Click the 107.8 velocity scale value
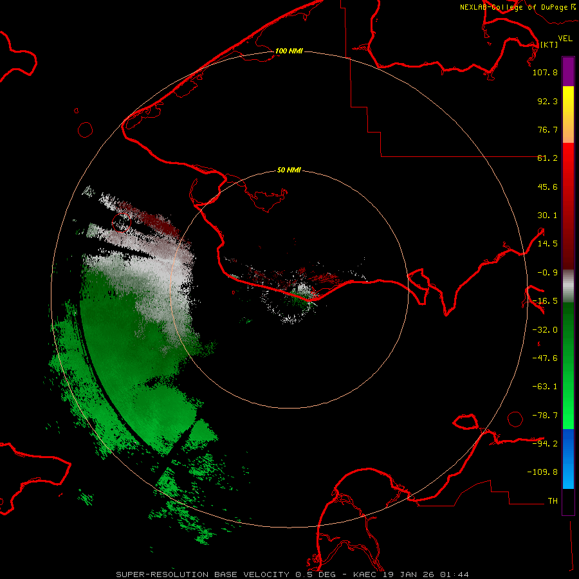Image resolution: width=579 pixels, height=579 pixels. pos(545,72)
